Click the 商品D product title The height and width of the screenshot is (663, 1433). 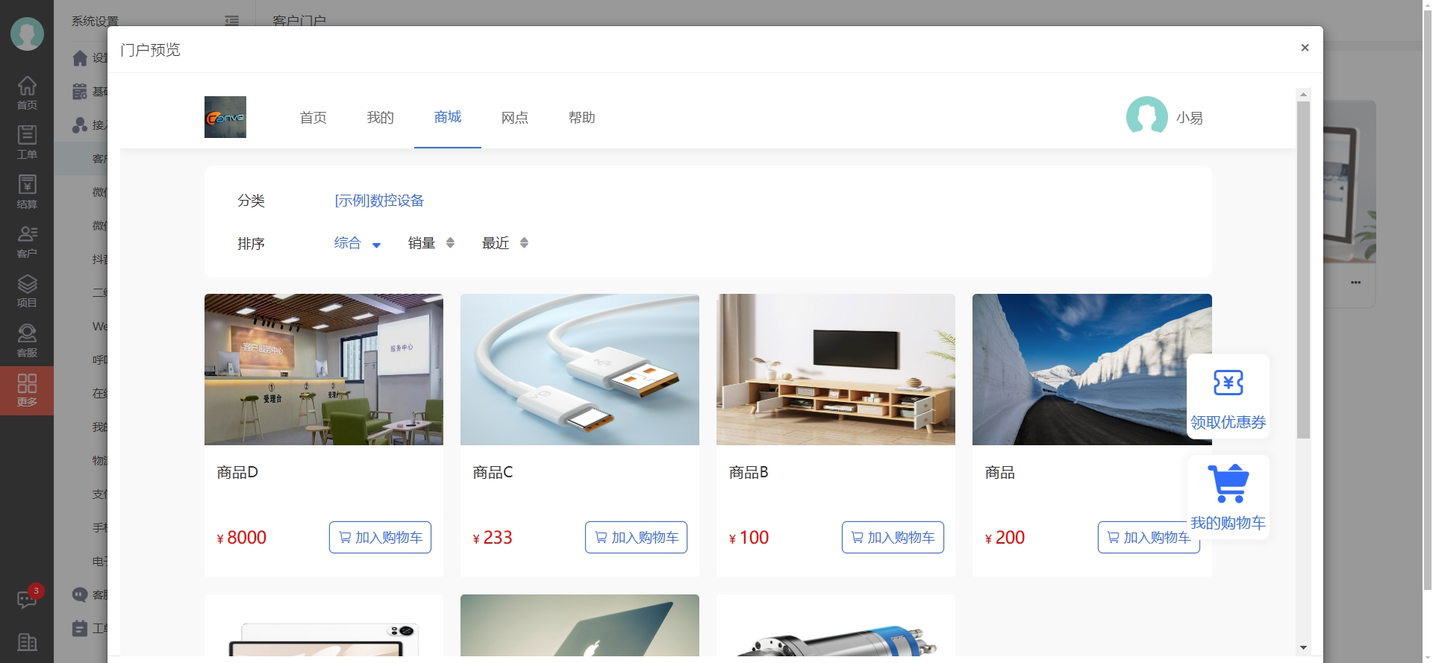tap(237, 473)
